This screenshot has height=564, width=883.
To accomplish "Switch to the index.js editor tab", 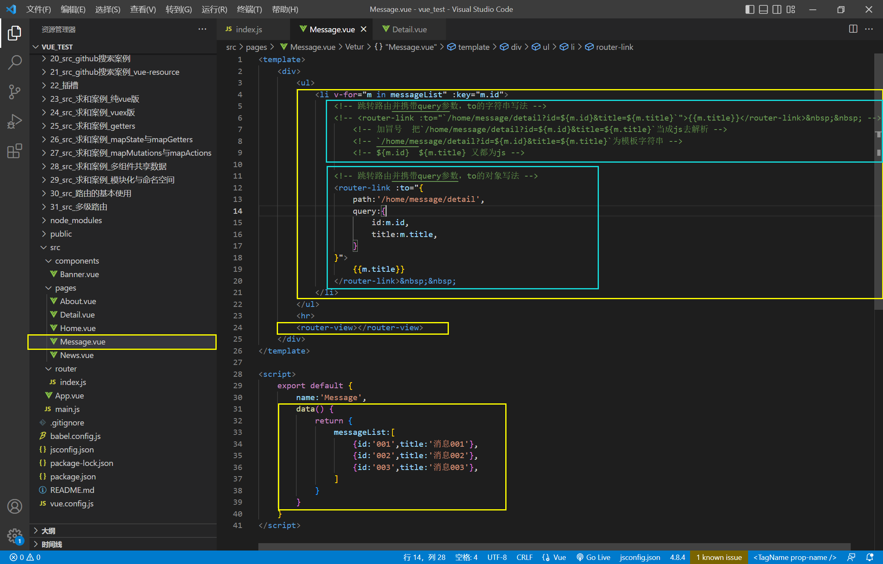I will [x=253, y=29].
